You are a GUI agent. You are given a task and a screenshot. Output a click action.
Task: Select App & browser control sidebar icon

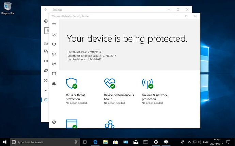click(x=54, y=74)
